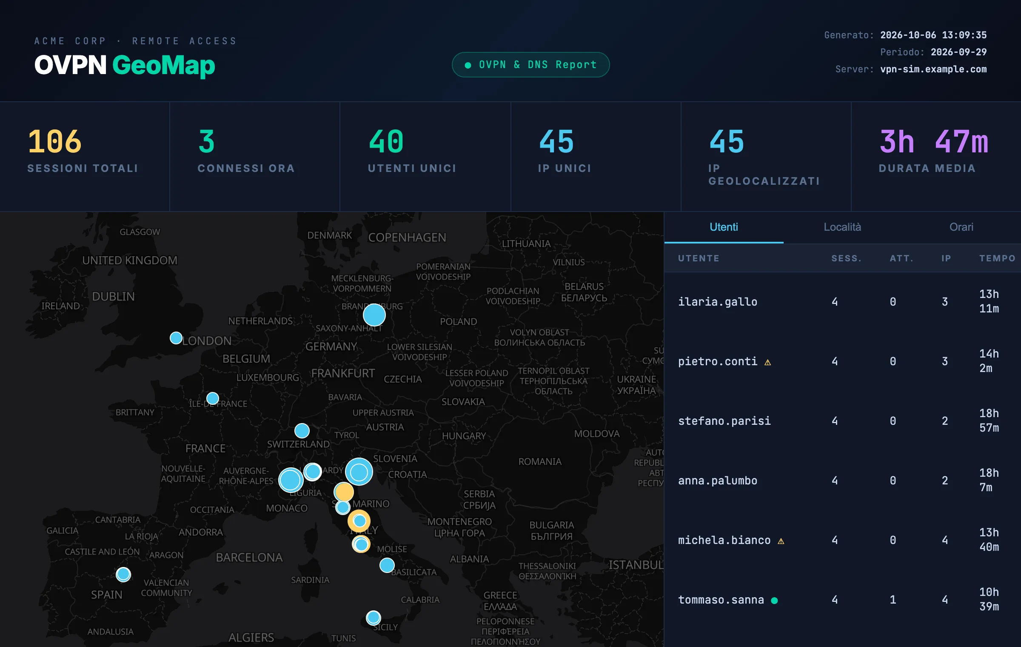The image size is (1021, 647).
Task: Open the Località tab
Action: tap(842, 227)
